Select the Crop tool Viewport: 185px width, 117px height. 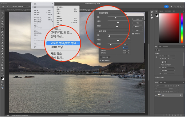point(2,24)
